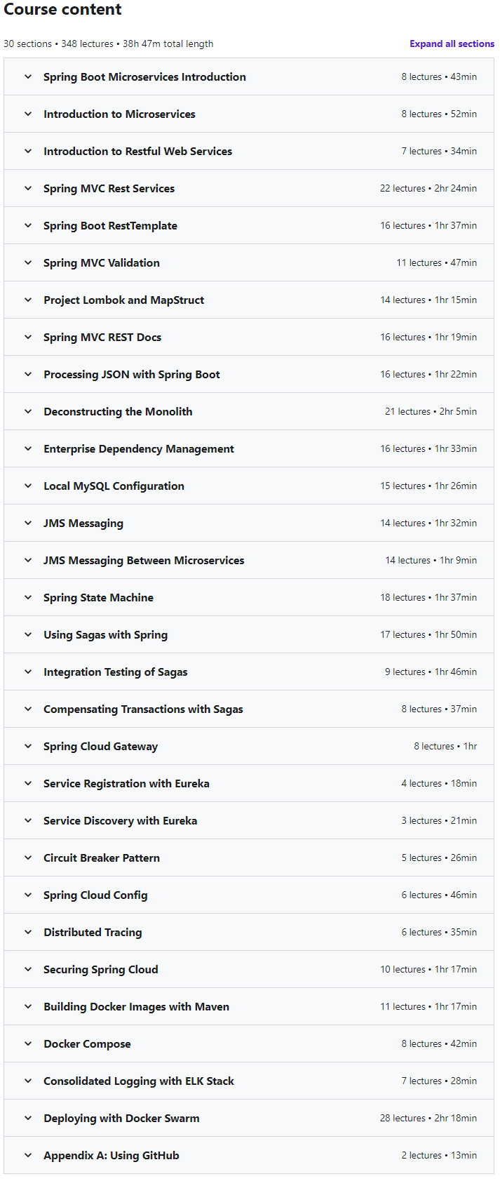Open Service Registration with Eureka section
This screenshot has width=500, height=1181.
[249, 783]
